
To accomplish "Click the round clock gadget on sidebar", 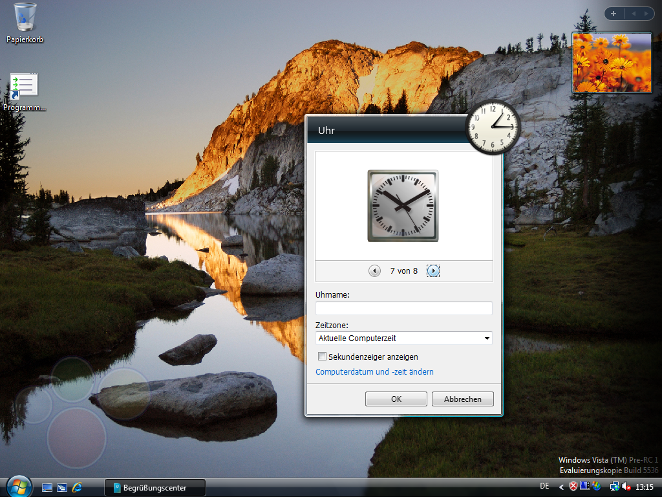I will pos(493,126).
